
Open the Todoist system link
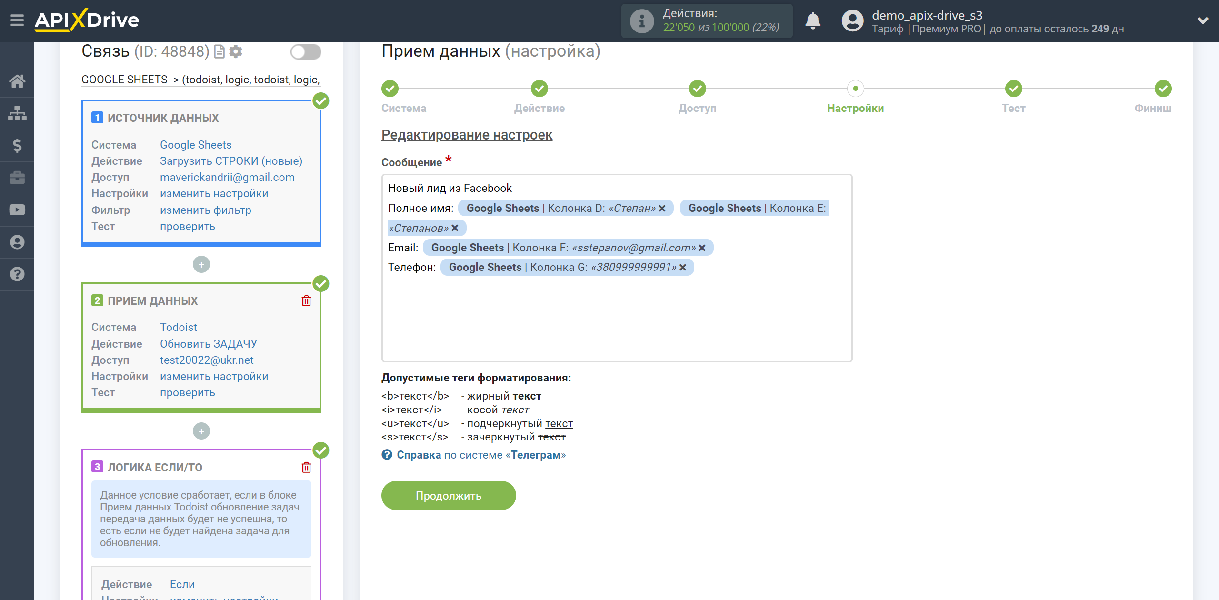179,327
